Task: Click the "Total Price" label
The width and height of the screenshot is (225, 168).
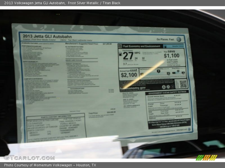Action: [x=93, y=113]
